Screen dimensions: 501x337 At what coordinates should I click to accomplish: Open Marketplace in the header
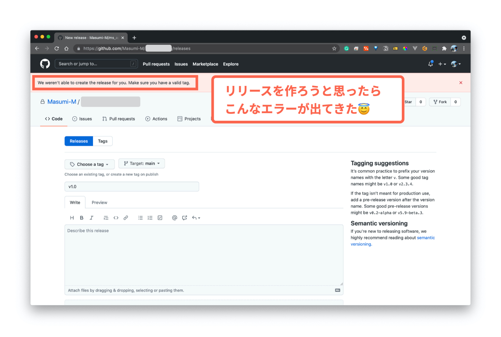click(x=205, y=64)
